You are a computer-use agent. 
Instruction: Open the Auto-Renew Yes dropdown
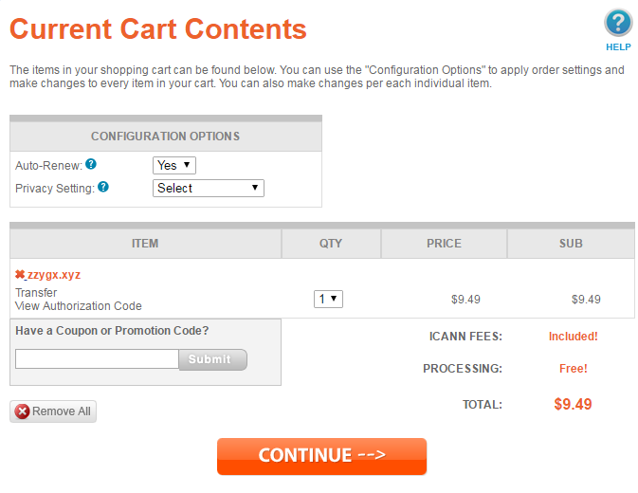174,166
